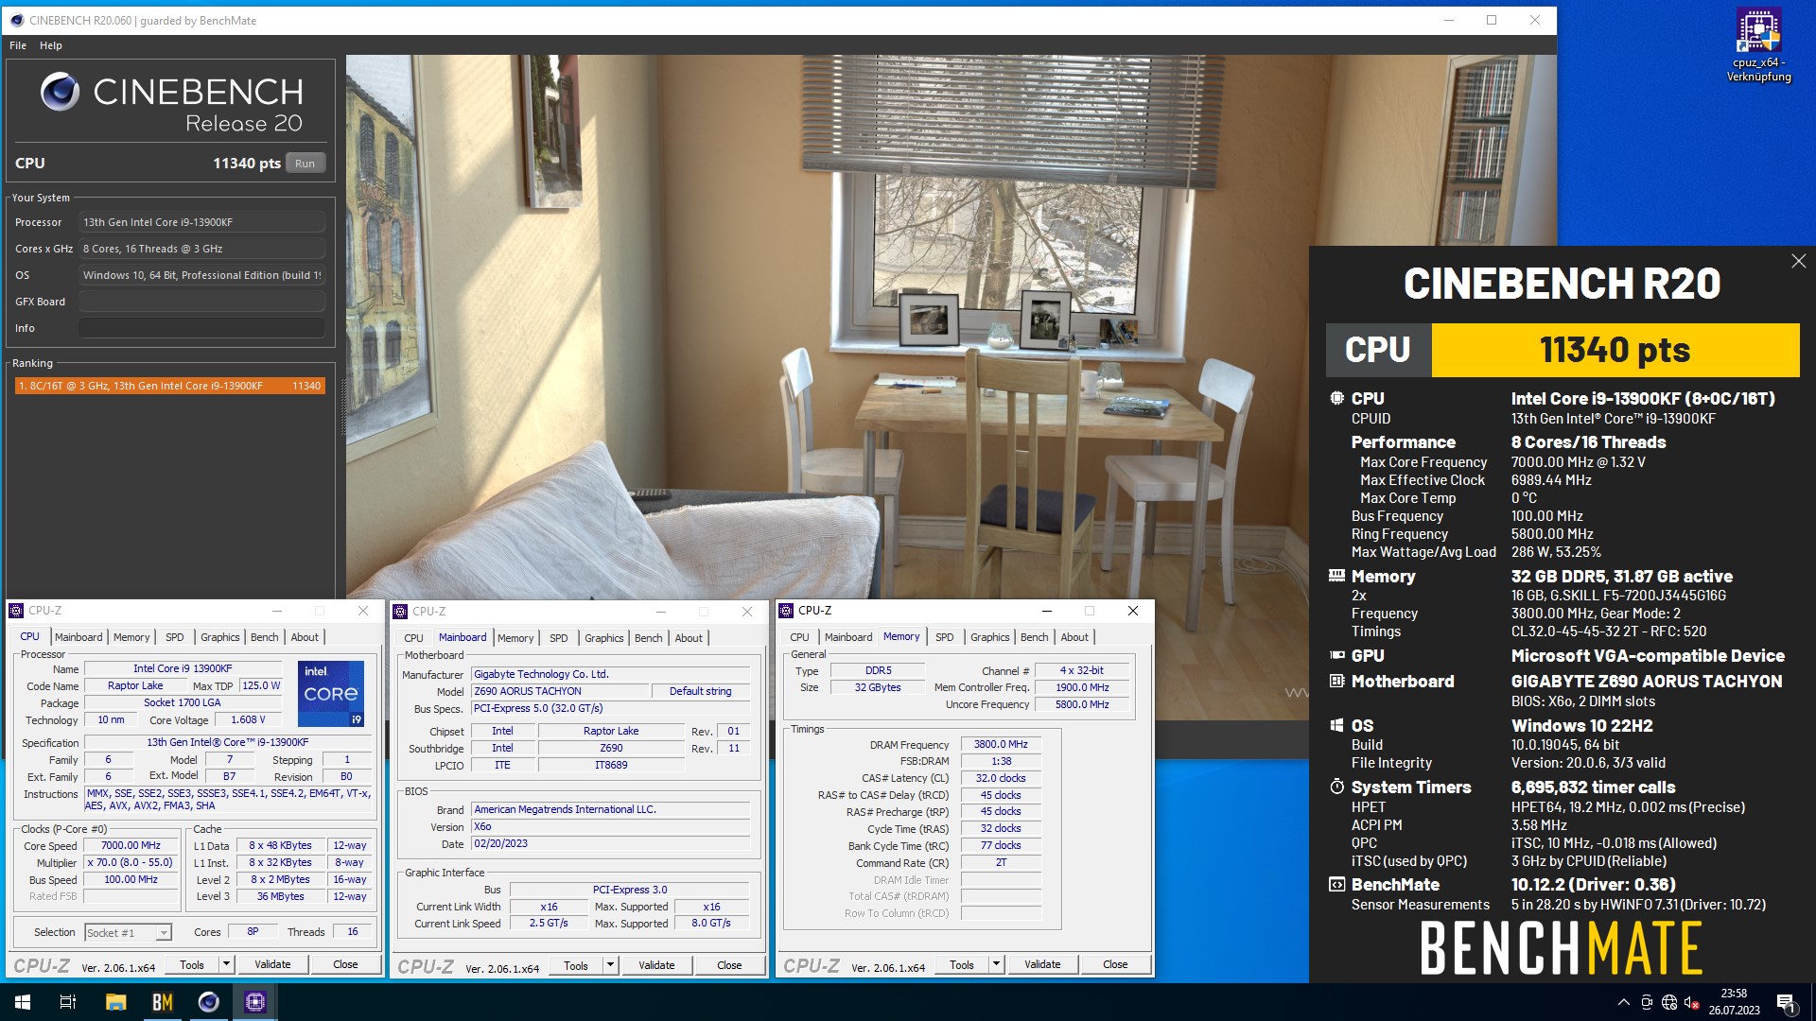Open BenchMate from the taskbar

(x=162, y=1002)
